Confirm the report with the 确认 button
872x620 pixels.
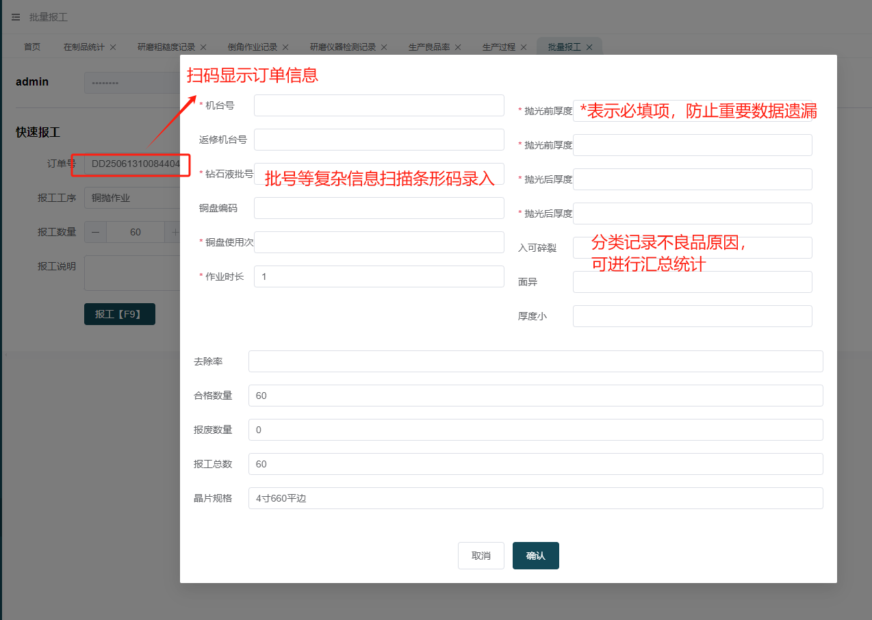tap(535, 555)
